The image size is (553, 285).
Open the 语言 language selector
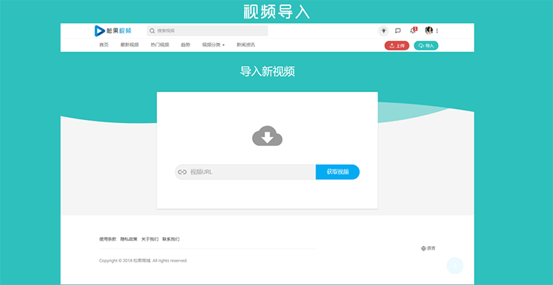tap(428, 248)
